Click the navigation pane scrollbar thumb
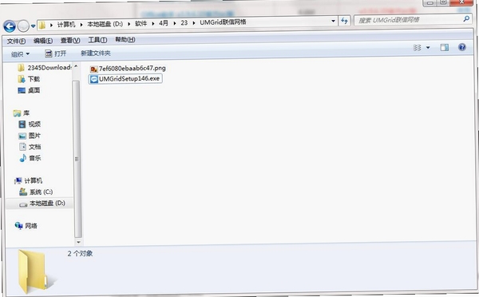Viewport: 479px width, 297px height. coord(77,159)
